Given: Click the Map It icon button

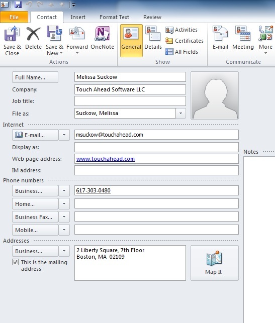Looking at the screenshot, I should coord(214,263).
